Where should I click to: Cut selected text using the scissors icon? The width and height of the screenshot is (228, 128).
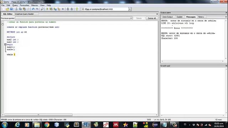coord(16,9)
